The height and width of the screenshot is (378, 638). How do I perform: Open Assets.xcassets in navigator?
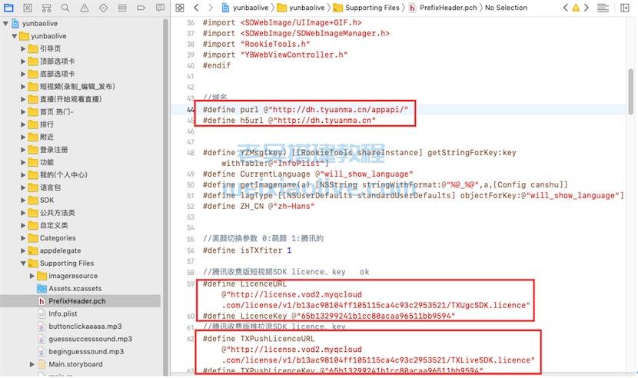pos(69,288)
